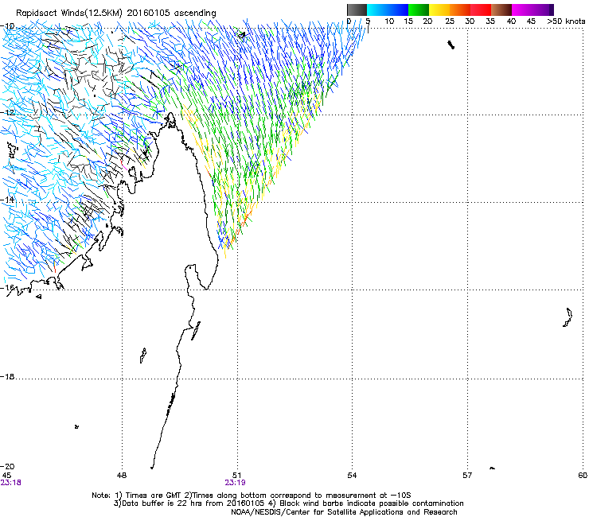Click the island outline near 59E, 17S
The width and height of the screenshot is (589, 517).
568,317
